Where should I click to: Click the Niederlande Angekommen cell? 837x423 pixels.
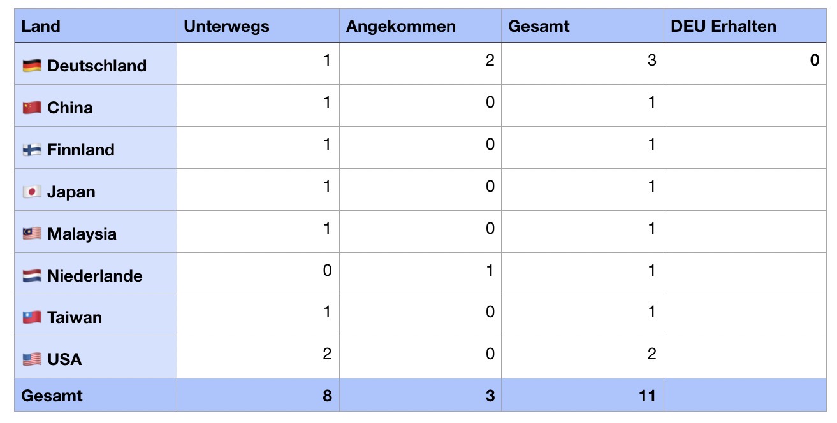click(x=420, y=273)
